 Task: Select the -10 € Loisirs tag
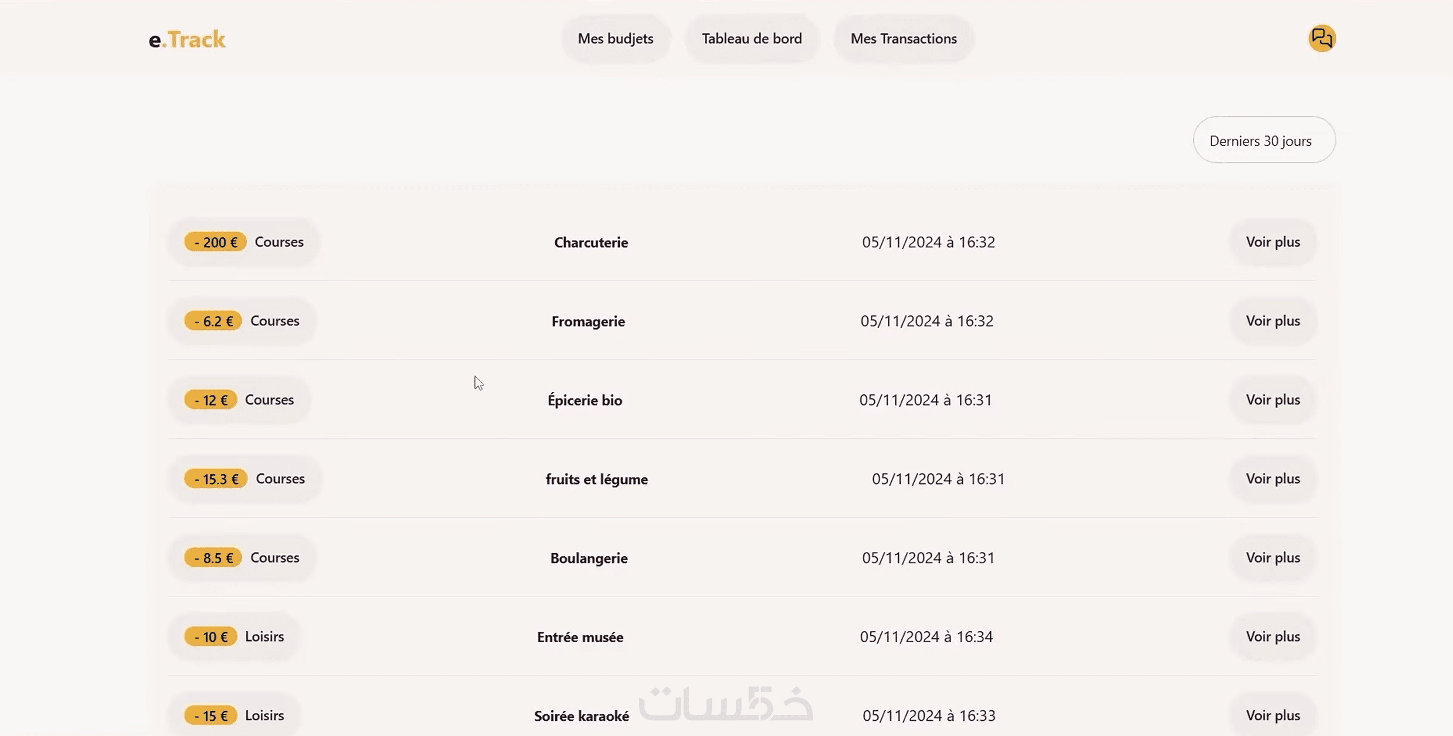click(x=234, y=636)
